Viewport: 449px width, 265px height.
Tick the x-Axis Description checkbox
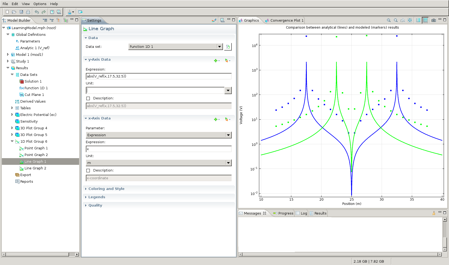coord(88,170)
